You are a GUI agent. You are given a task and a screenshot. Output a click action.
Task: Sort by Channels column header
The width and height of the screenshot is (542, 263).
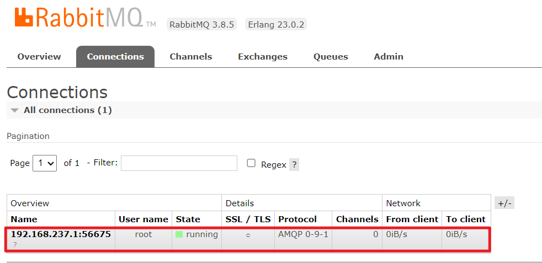click(x=357, y=219)
